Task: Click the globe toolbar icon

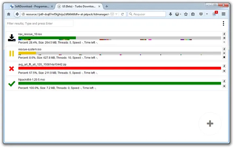Action: point(177,14)
